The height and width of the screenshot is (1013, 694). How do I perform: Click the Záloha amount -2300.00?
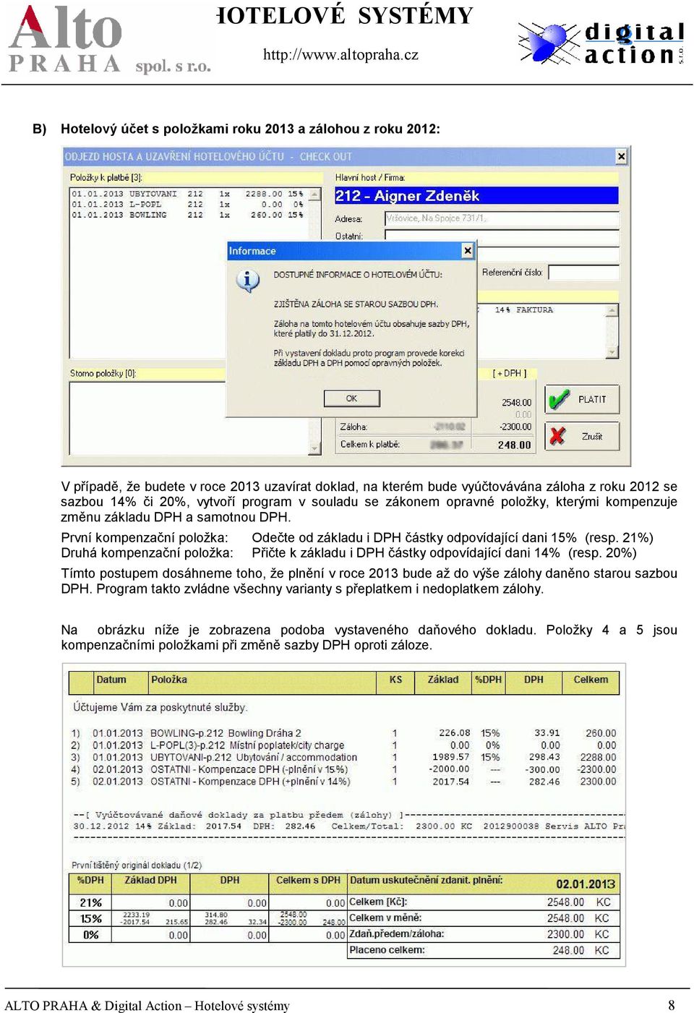click(x=515, y=427)
